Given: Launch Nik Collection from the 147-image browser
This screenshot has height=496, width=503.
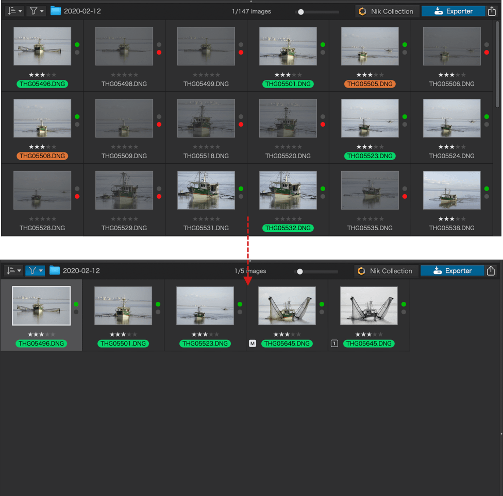Looking at the screenshot, I should pos(387,11).
